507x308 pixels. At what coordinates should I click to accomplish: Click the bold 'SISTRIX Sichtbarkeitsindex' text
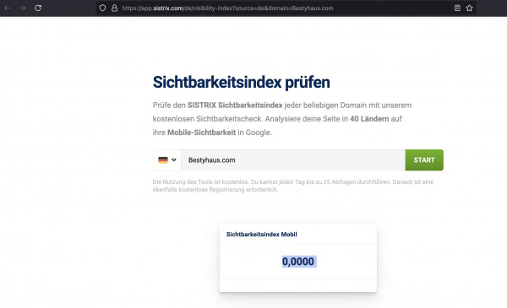pyautogui.click(x=235, y=105)
